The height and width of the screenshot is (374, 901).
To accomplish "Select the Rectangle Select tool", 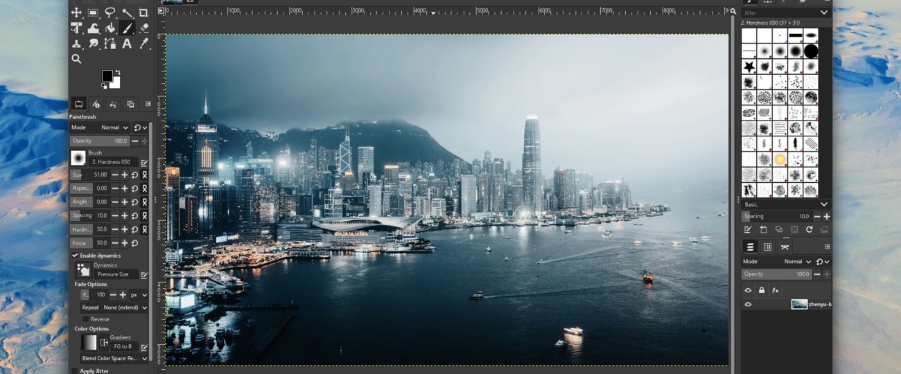I will tap(93, 12).
